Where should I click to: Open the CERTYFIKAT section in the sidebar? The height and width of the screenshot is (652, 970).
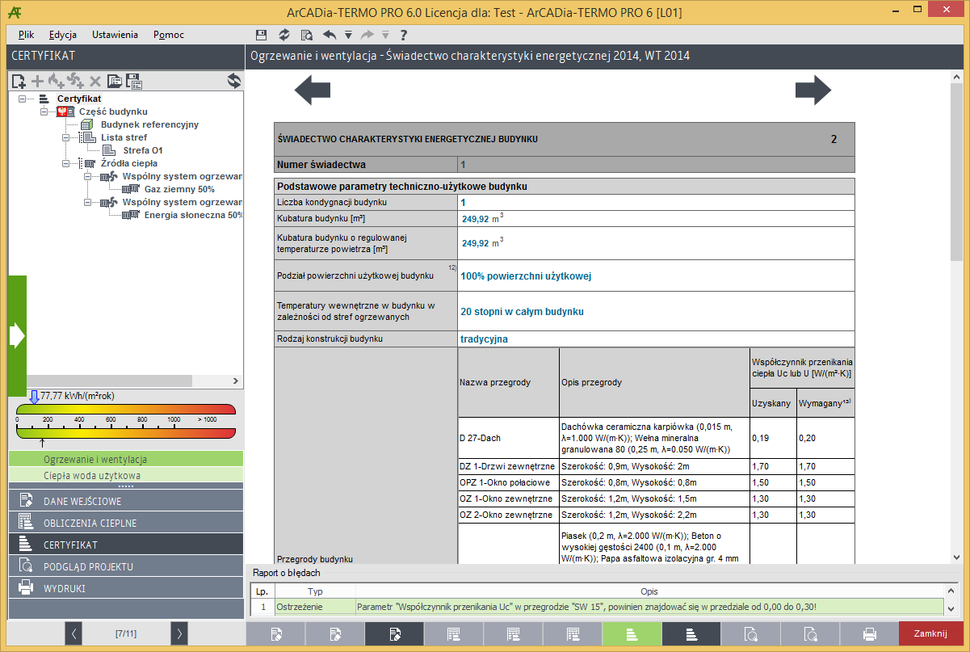click(x=126, y=545)
